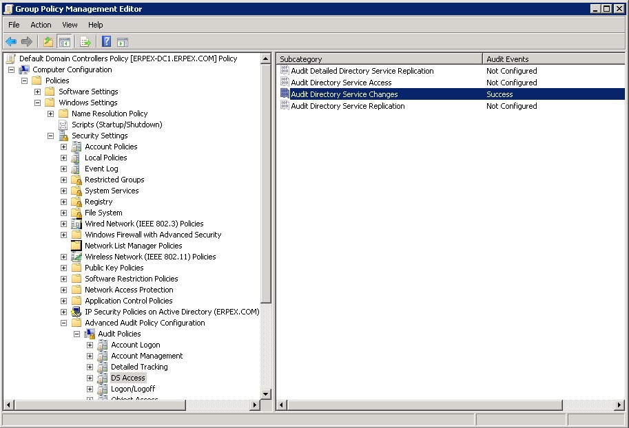Expand the Event Log node
629x428 pixels.
click(x=63, y=169)
